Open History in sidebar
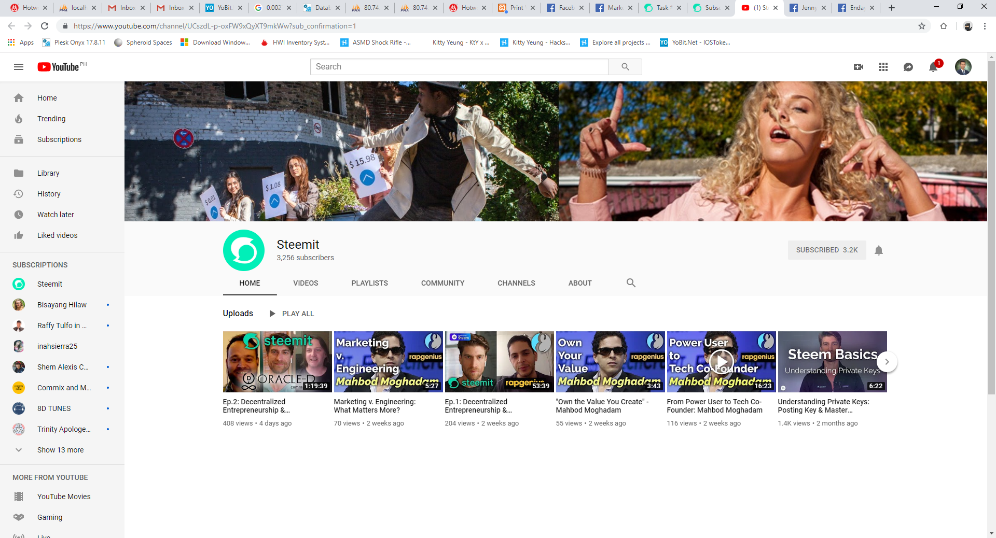Viewport: 996px width, 538px height. coord(62,194)
